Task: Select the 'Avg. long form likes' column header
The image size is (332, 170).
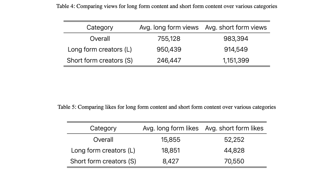Action: coord(170,128)
